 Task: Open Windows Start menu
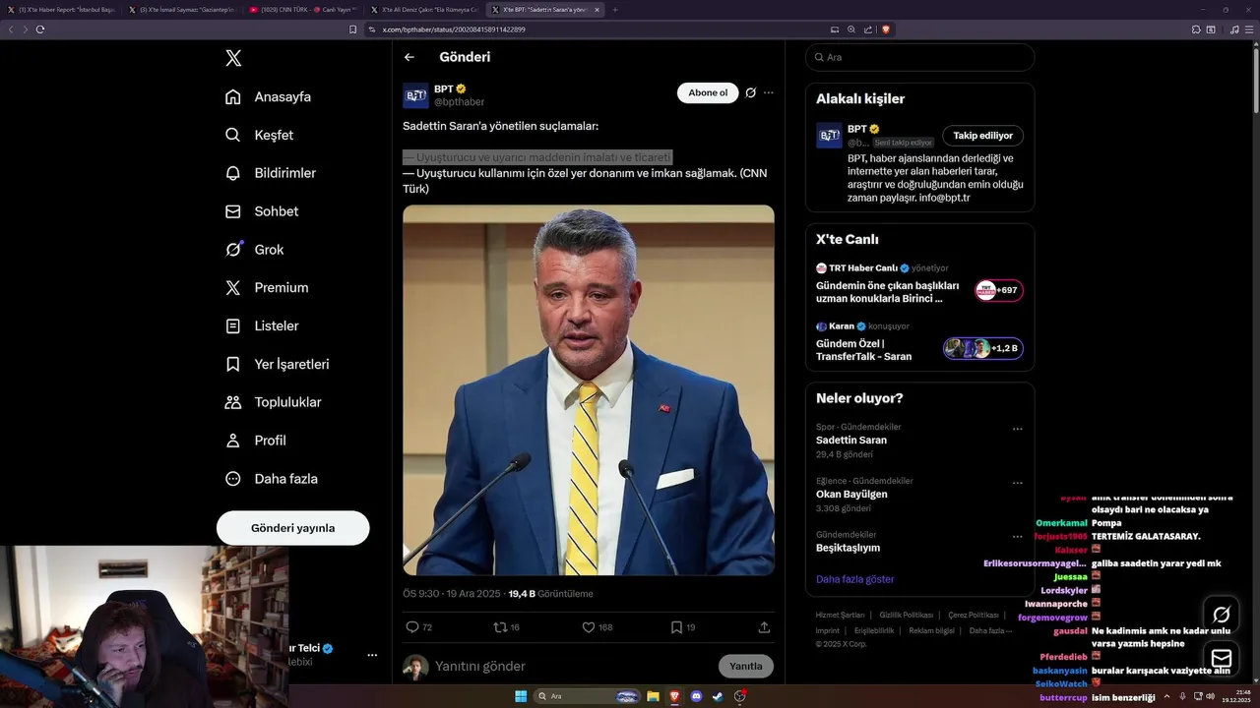(x=520, y=696)
